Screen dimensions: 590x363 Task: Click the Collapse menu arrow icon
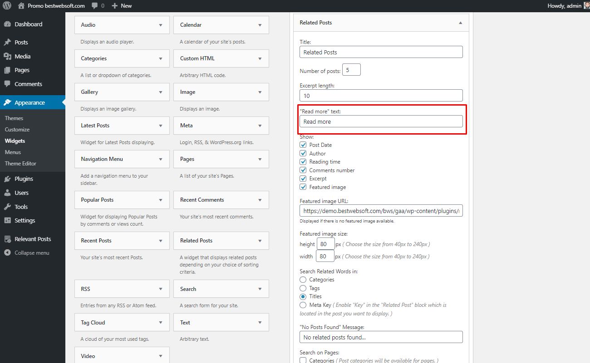coord(7,253)
